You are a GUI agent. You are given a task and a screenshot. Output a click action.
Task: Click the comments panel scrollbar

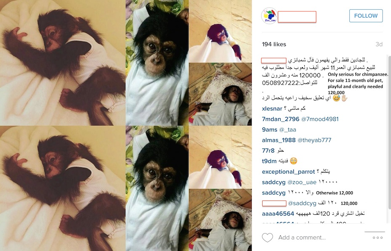[x=389, y=132]
